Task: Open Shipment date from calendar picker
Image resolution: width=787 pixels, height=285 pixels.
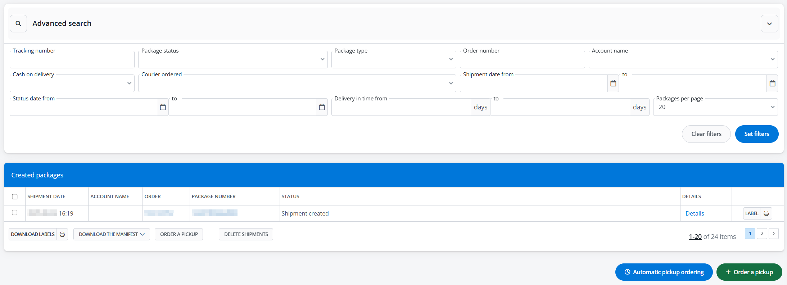Action: [613, 83]
